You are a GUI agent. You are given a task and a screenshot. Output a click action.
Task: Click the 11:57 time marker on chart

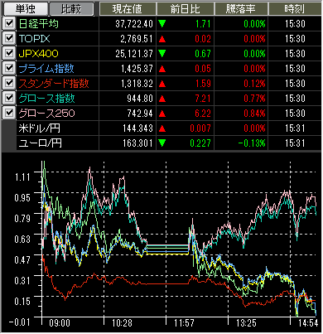click(x=184, y=323)
